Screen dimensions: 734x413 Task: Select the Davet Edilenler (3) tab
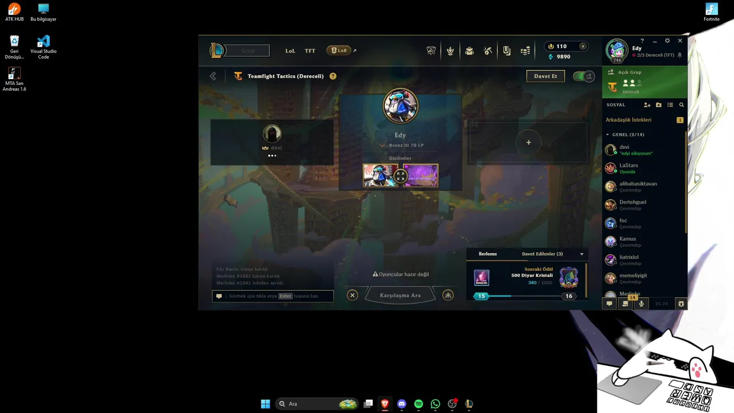(x=542, y=254)
